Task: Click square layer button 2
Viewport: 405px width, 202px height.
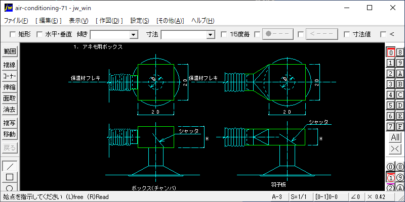Action: 391,73
